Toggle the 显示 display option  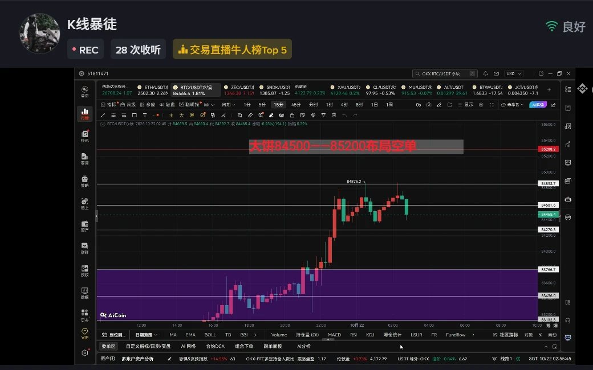(465, 105)
